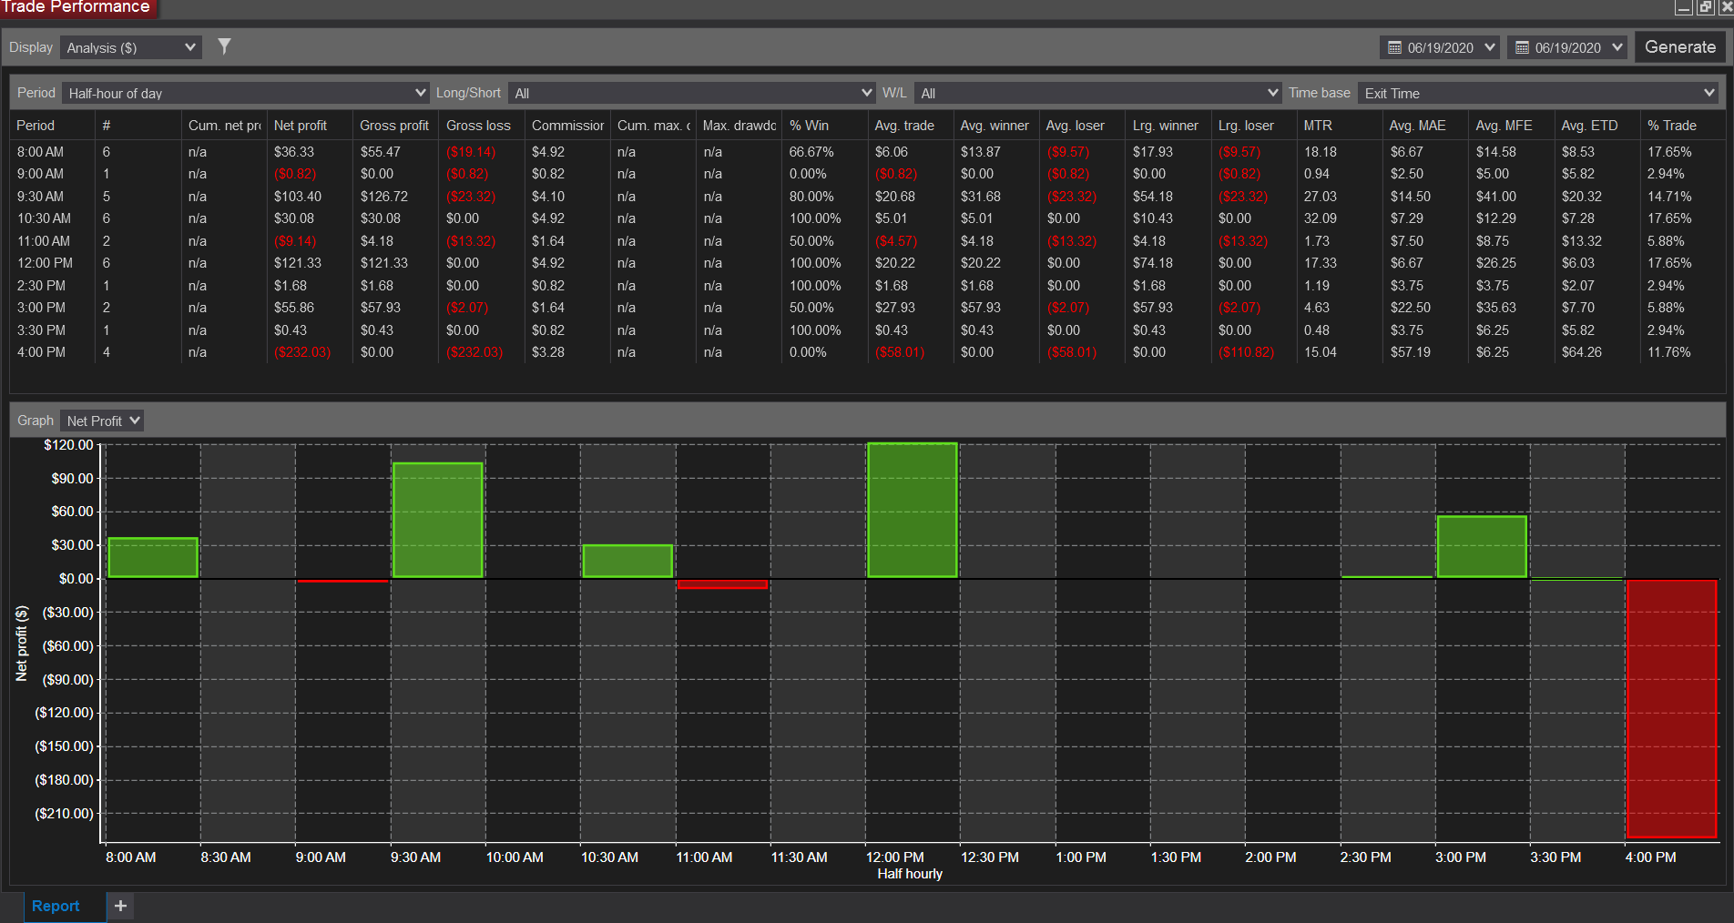Click the % Trade column header

coord(1683,126)
